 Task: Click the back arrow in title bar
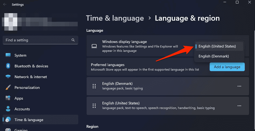tap(5, 5)
